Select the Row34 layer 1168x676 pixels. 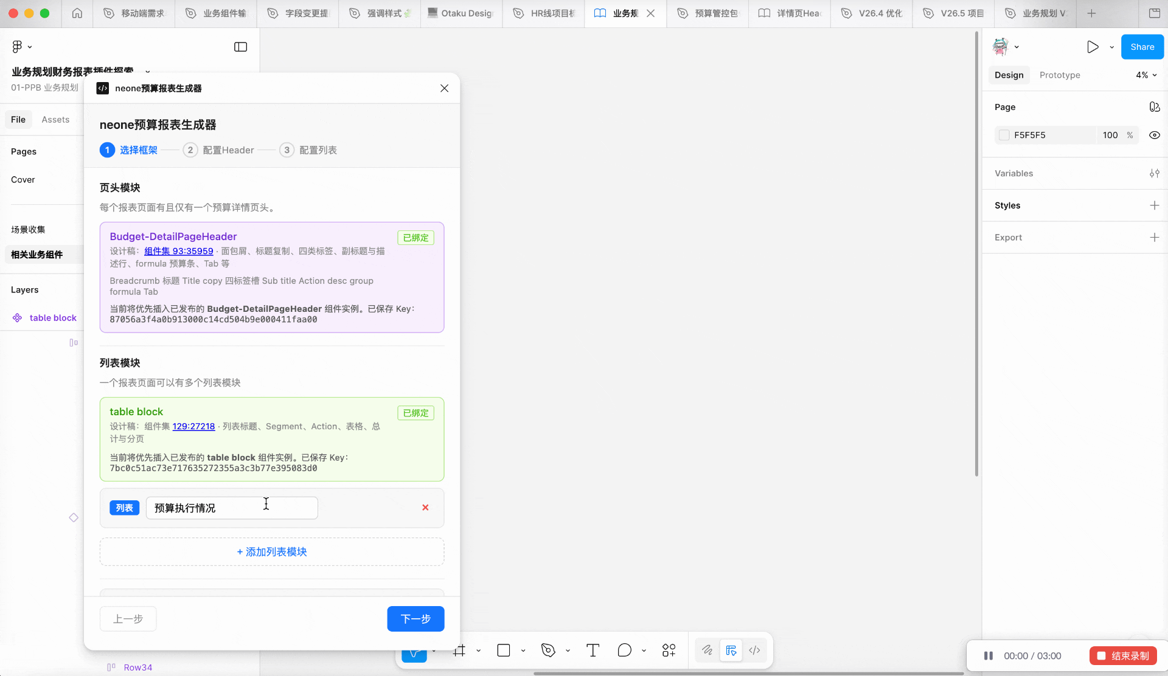138,667
